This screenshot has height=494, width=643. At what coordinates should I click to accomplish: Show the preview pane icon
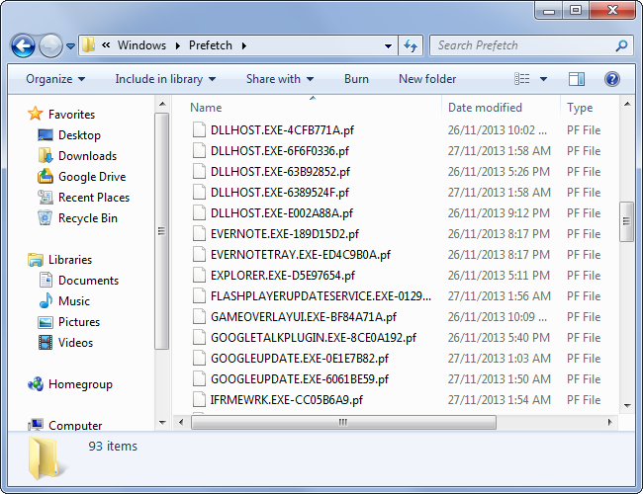coord(576,79)
